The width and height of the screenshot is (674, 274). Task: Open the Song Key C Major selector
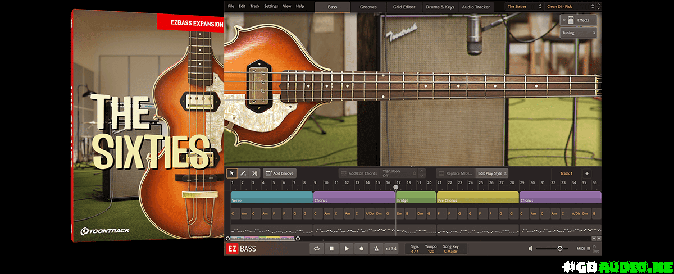(x=450, y=251)
